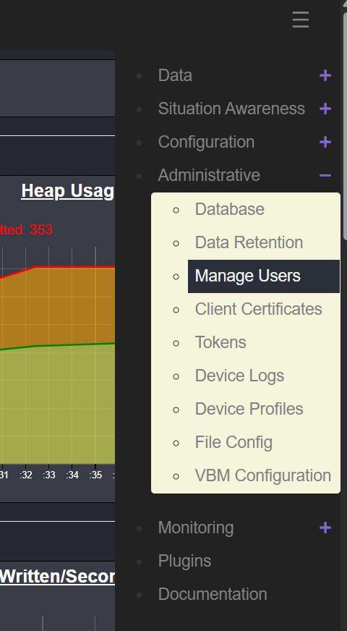Screen dimensions: 347x631
Task: Expand Configuration plus icon
Action: 325,142
